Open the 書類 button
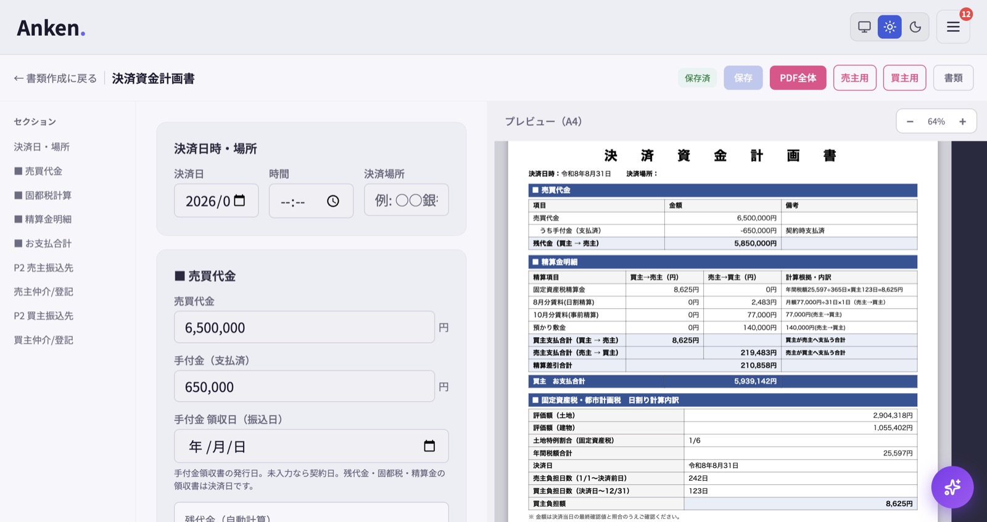Screen dimensions: 987x522 [953, 78]
